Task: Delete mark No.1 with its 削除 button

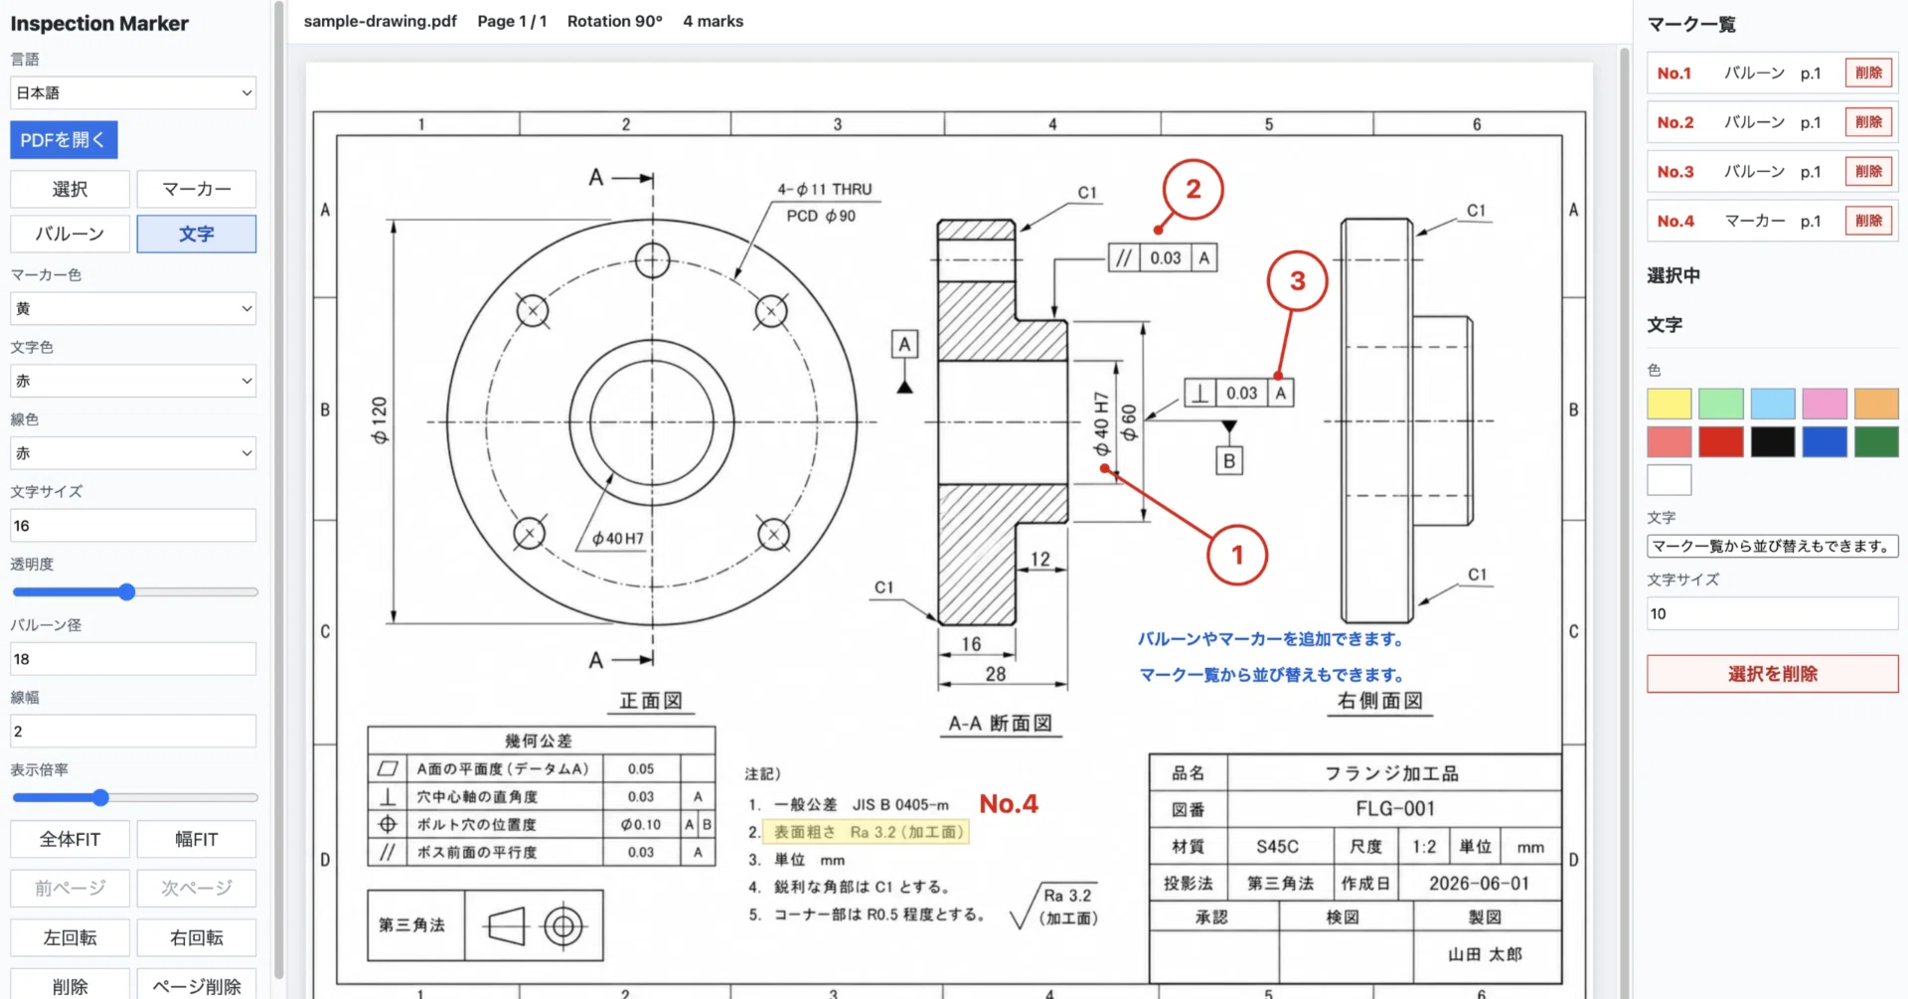Action: tap(1868, 73)
